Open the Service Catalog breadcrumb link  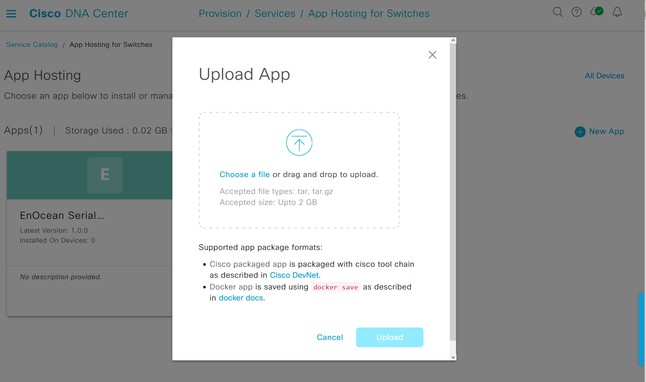pyautogui.click(x=32, y=45)
